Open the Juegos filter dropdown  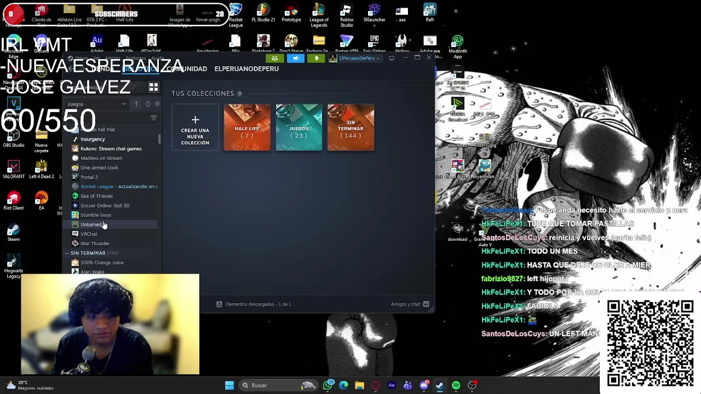click(x=96, y=104)
